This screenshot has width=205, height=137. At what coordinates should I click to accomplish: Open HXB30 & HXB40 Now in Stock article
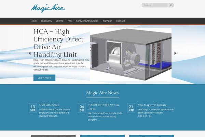104,107
